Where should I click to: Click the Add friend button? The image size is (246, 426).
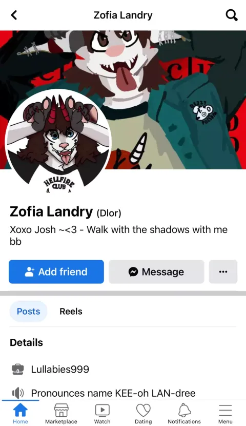[x=56, y=272]
